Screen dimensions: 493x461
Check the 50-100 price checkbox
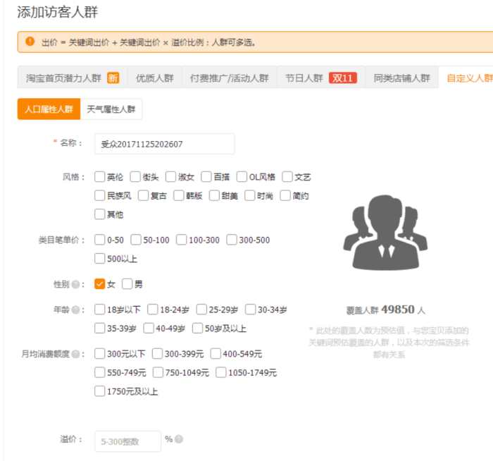tap(136, 240)
